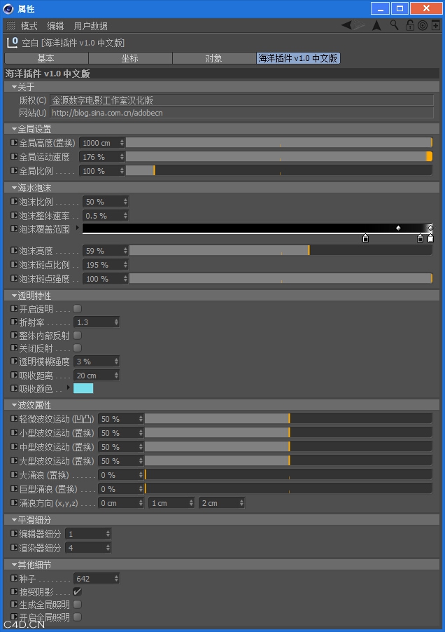Screen dimensions: 445x632
Task: Enable the 开启全局照明 checkbox
Action: pos(77,617)
